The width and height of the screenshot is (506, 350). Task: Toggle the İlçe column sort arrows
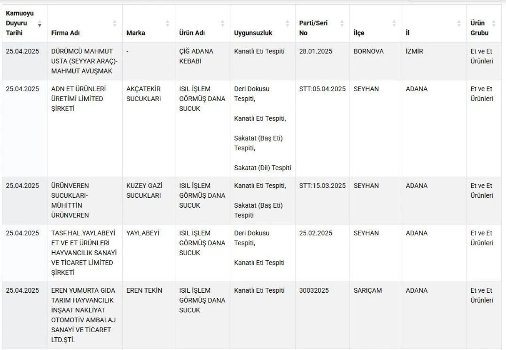[394, 23]
